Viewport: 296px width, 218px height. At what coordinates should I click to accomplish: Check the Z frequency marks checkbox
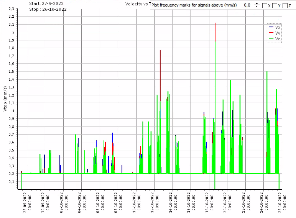pyautogui.click(x=285, y=6)
